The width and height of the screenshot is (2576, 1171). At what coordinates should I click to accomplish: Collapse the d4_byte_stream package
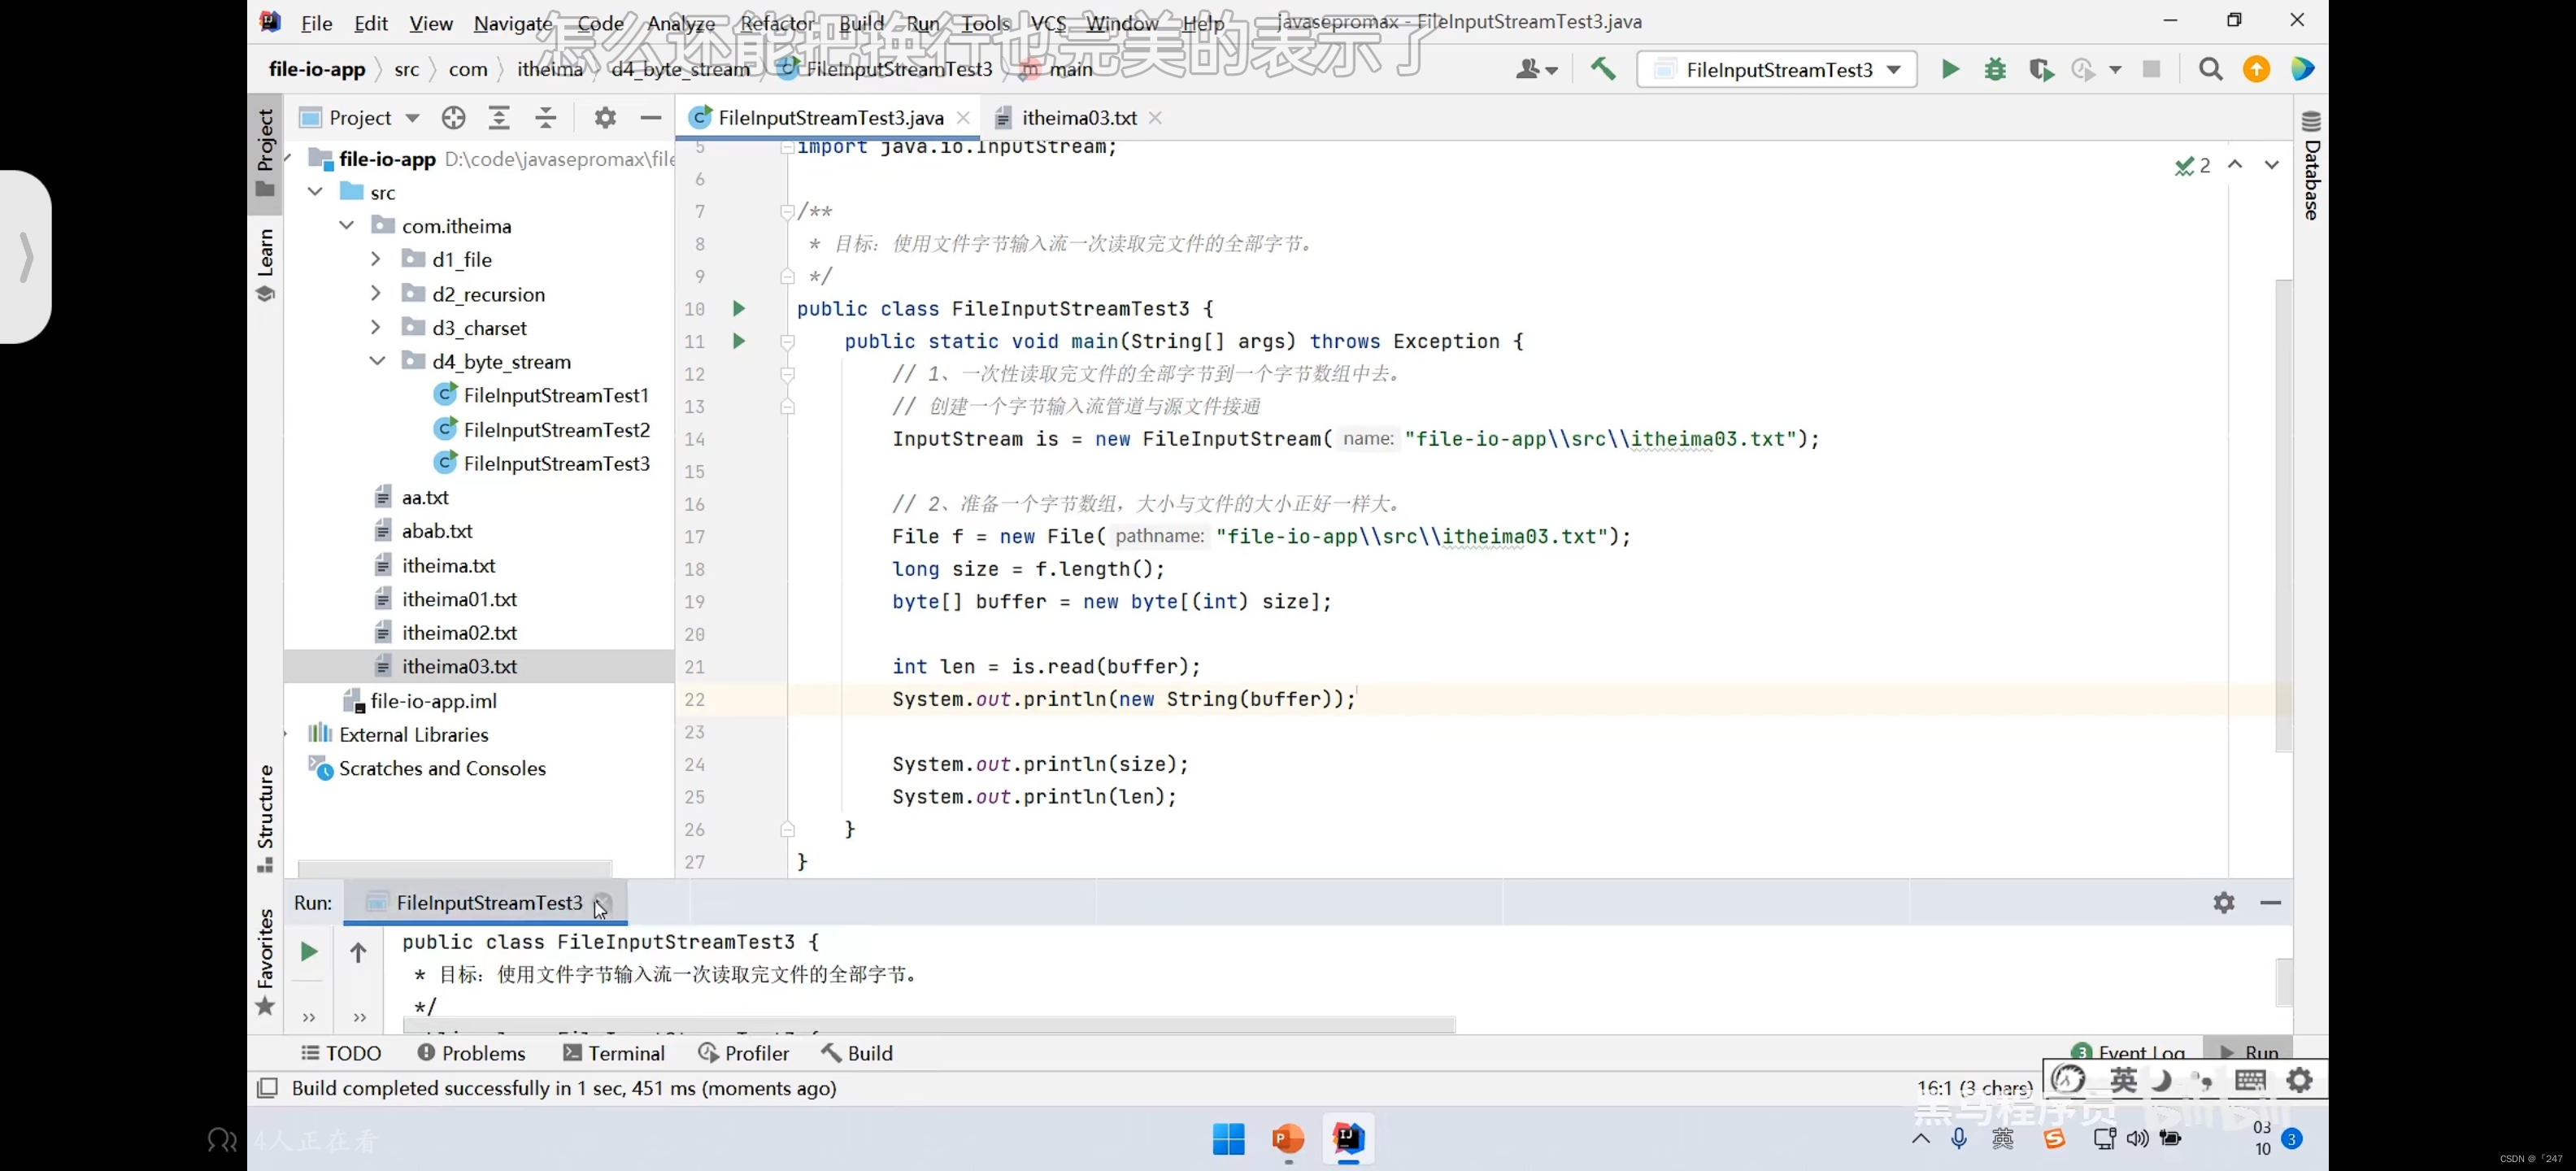pyautogui.click(x=377, y=361)
